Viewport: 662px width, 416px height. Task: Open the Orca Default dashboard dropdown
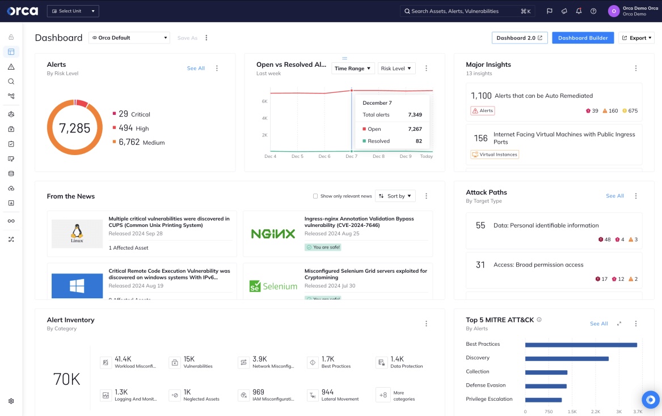pos(129,38)
